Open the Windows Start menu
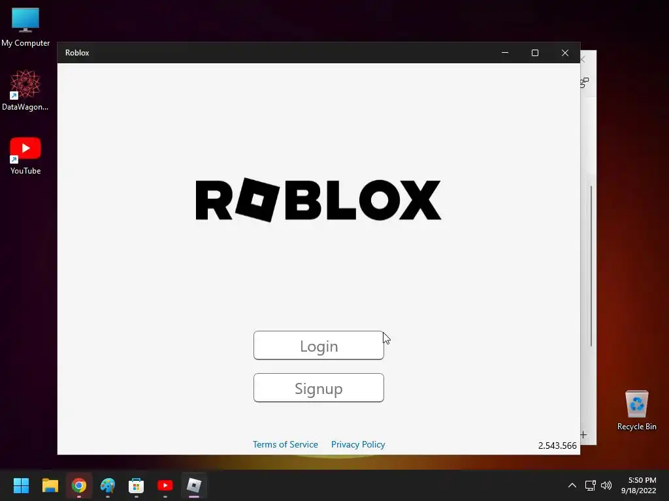The height and width of the screenshot is (501, 669). (21, 485)
